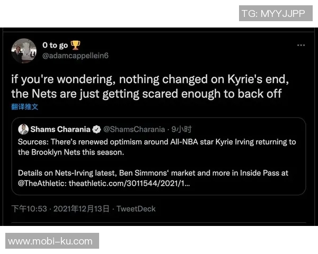The width and height of the screenshot is (318, 254).
Task: Click the 下午10:53 tweet time
Action: point(29,208)
